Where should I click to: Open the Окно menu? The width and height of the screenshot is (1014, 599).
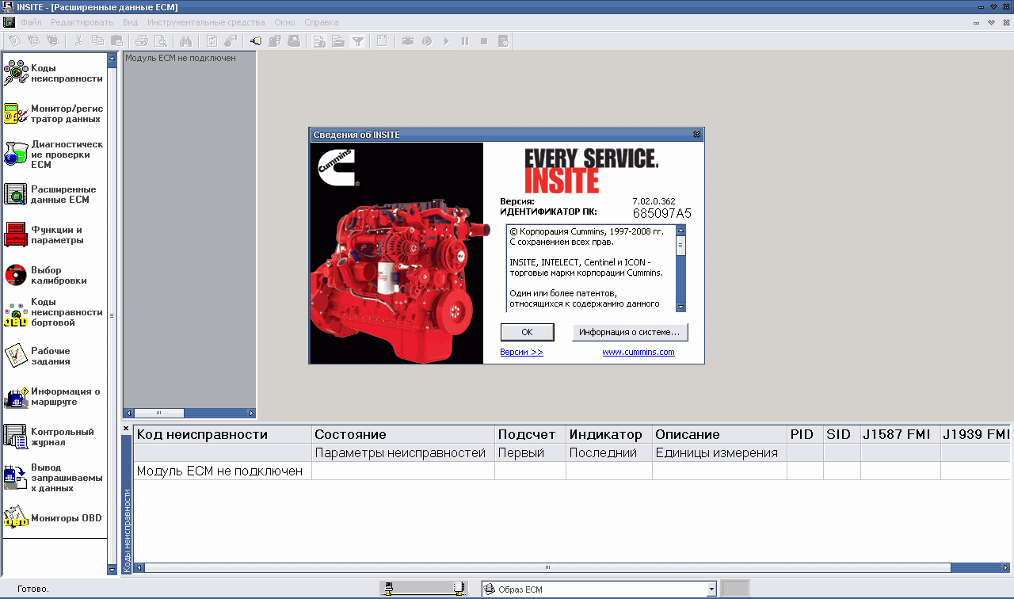284,22
